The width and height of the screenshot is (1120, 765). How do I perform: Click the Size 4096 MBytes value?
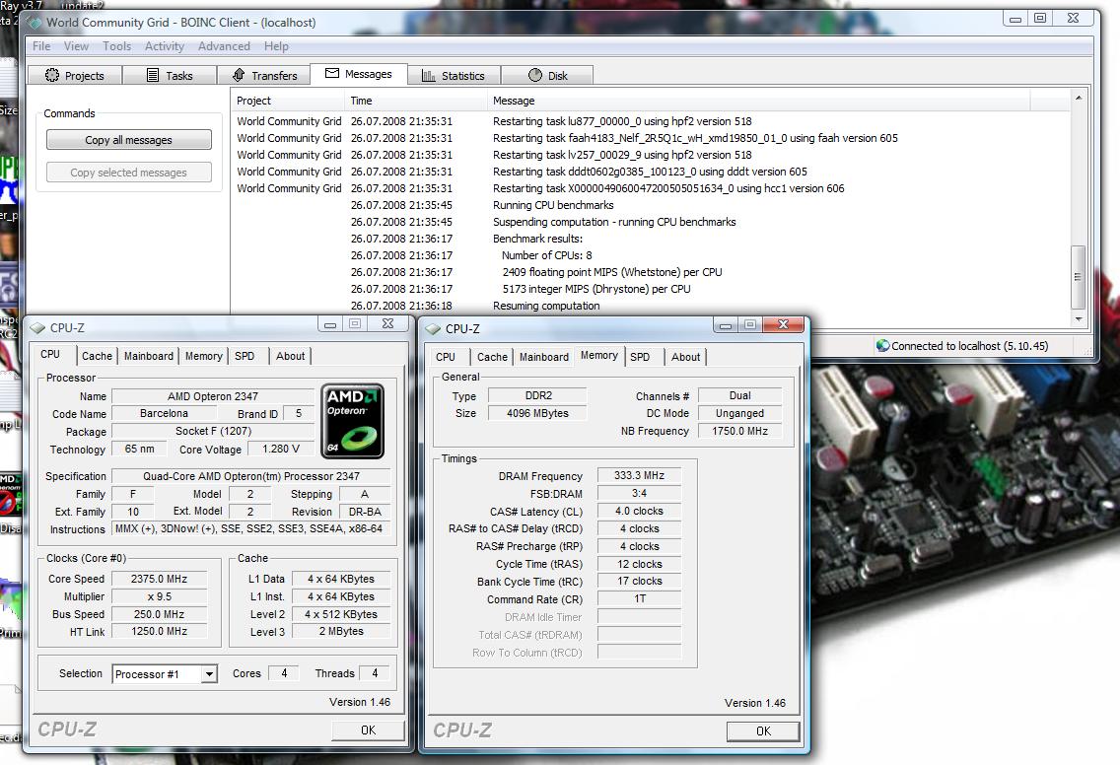(538, 413)
